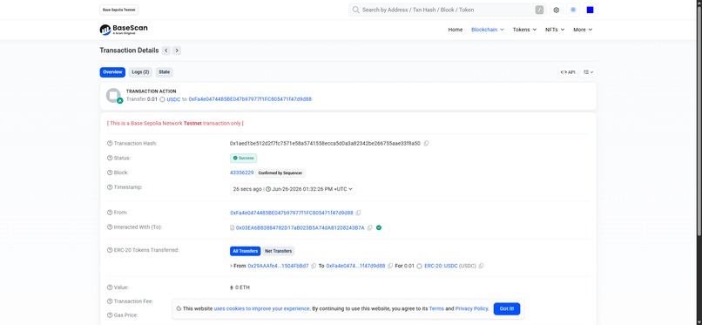Toggle light/dark theme sun icon
This screenshot has height=325, width=702.
pos(573,10)
